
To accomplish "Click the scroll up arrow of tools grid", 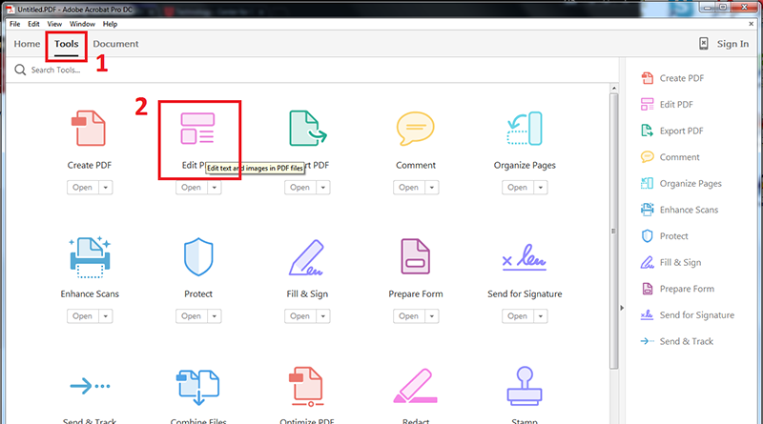I will tap(614, 89).
